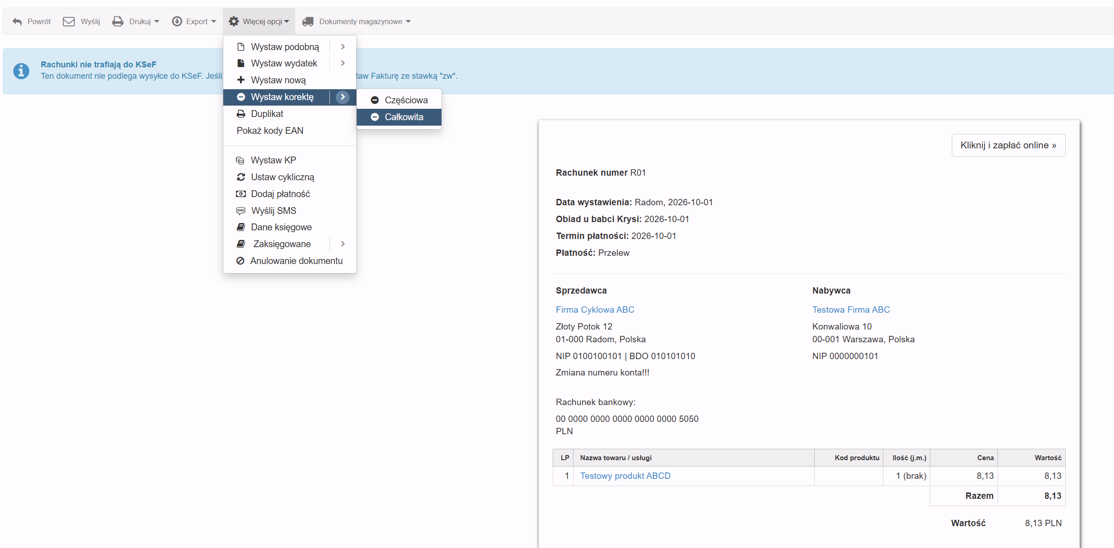Click the Rachunek numer R01 title
Screen dimensions: 1114x548
pyautogui.click(x=601, y=173)
